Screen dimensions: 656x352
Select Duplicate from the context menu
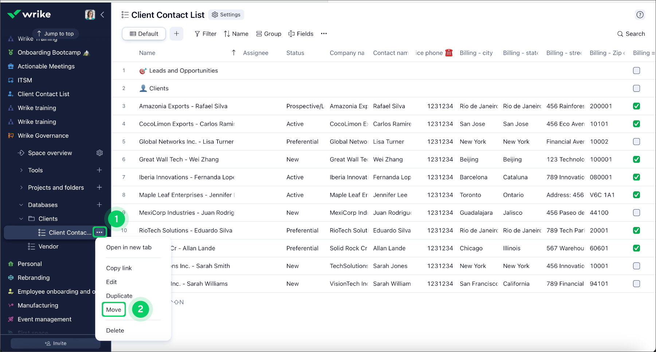(x=119, y=296)
